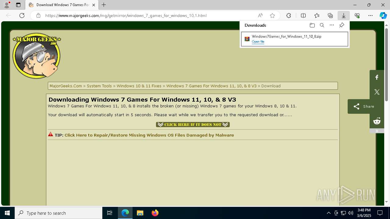Image resolution: width=390 pixels, height=219 pixels.
Task: Open System Tools breadcrumb link
Action: point(99,86)
